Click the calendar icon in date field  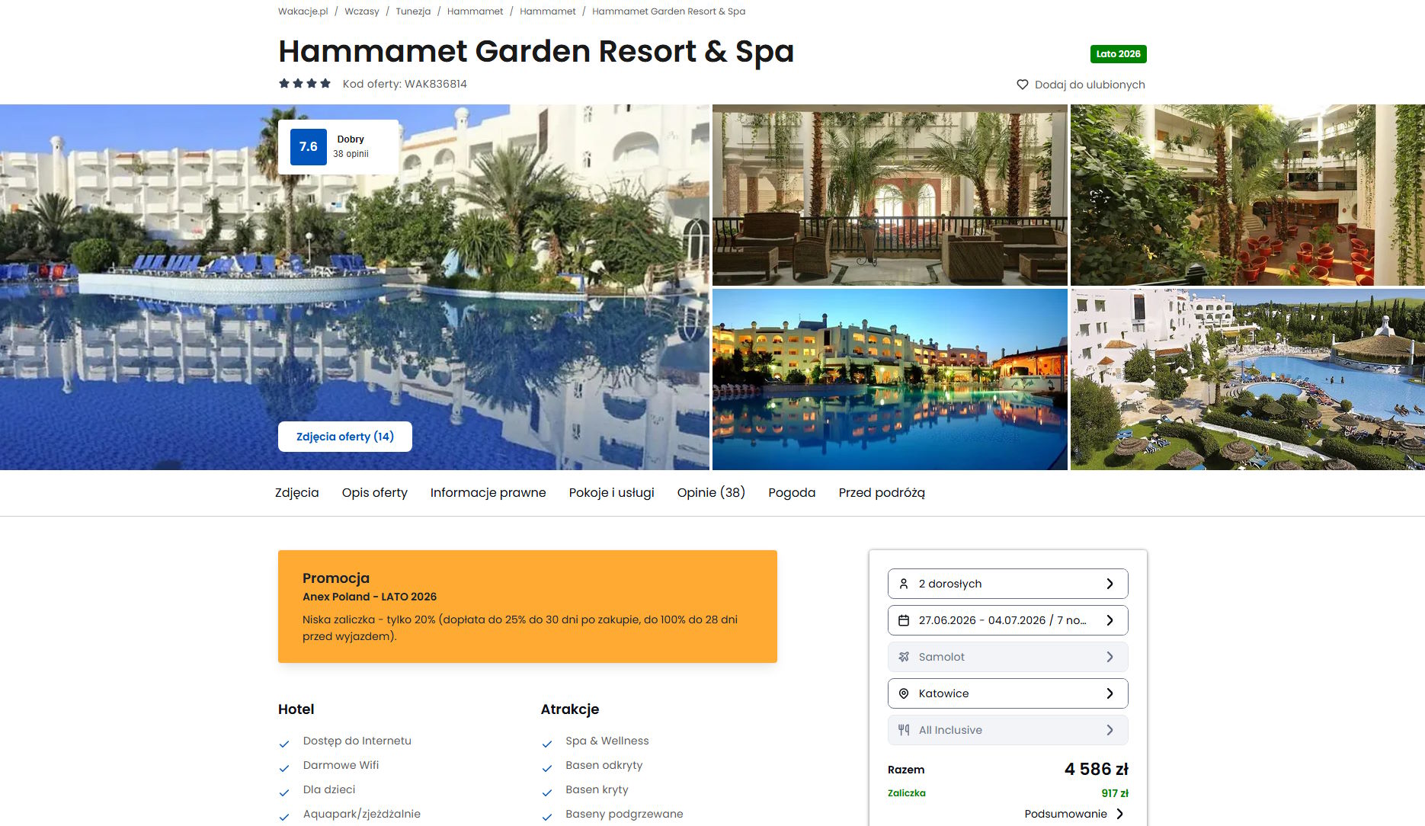pyautogui.click(x=904, y=620)
